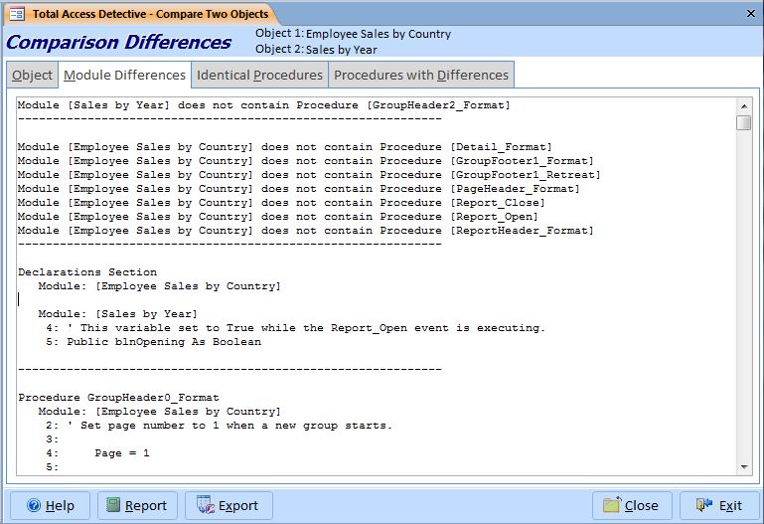Click the Exit button's door icon

[x=704, y=505]
